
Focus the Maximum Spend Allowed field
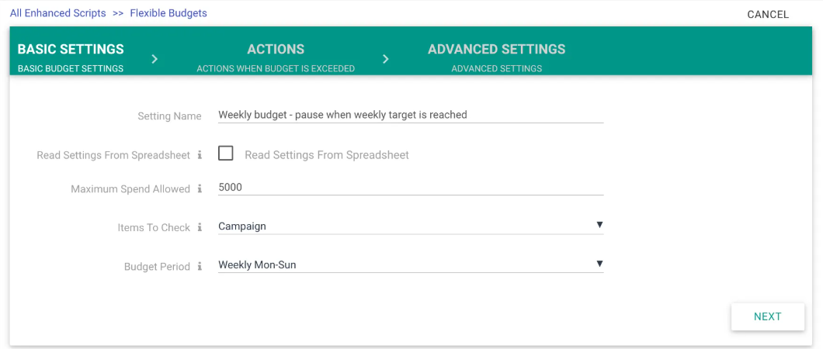point(410,188)
